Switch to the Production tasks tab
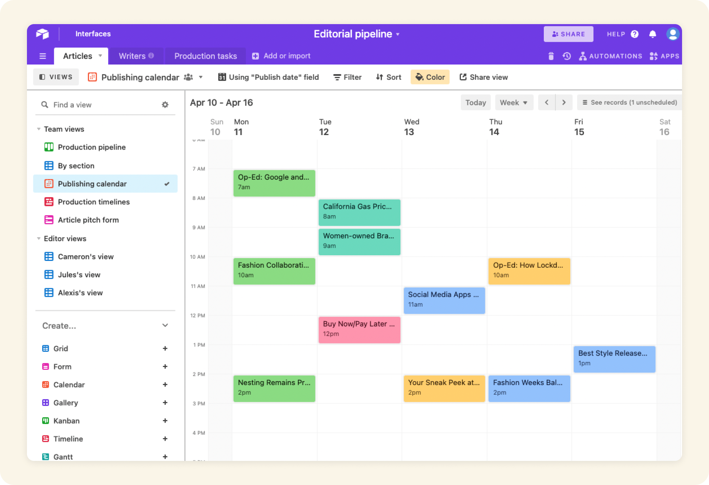 tap(205, 56)
